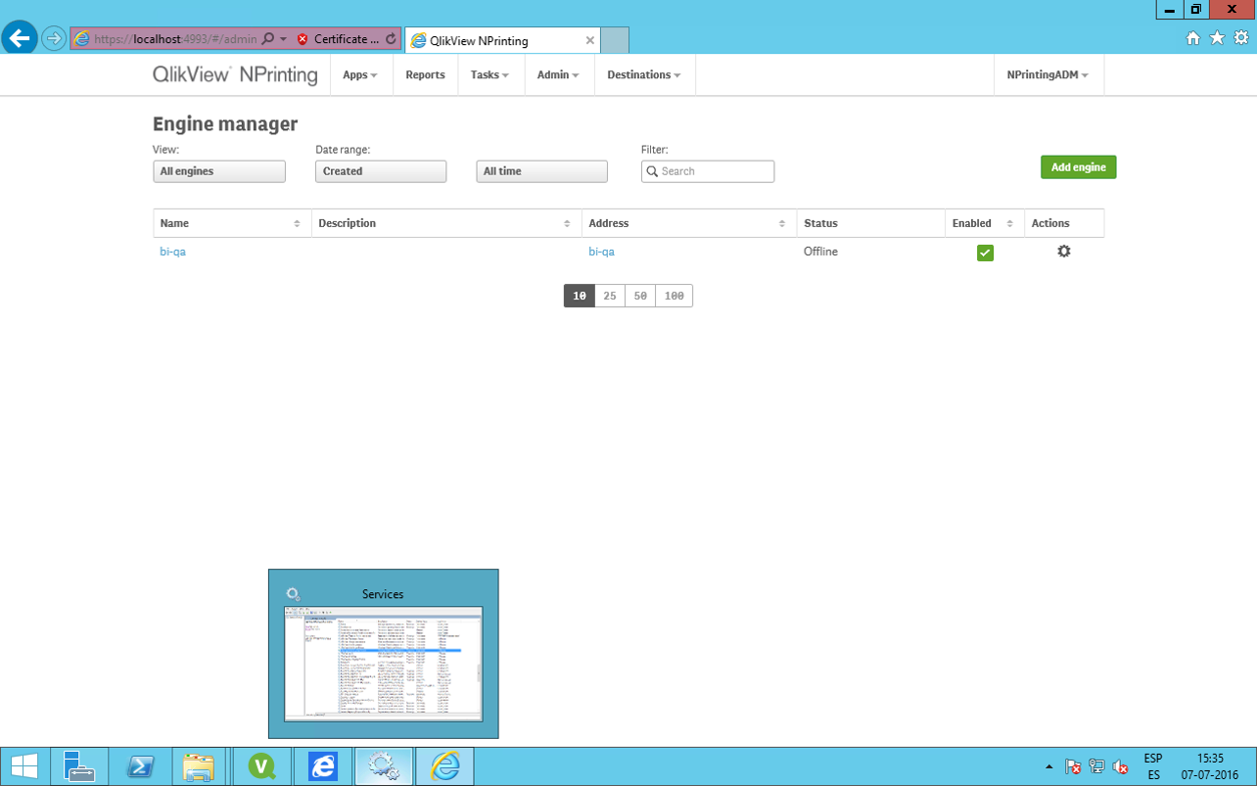The height and width of the screenshot is (786, 1257).
Task: Switch to Services in the taskbar
Action: 384,766
